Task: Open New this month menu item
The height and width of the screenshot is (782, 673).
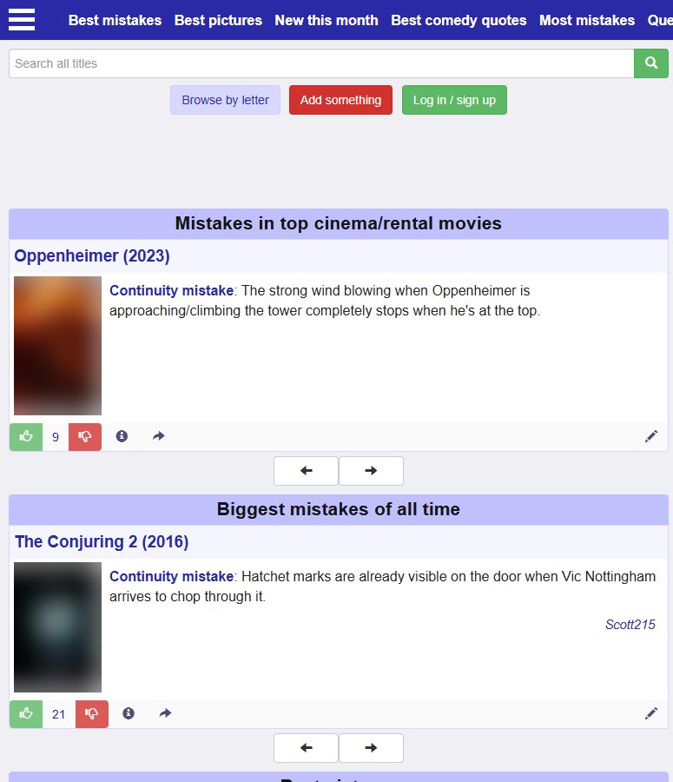Action: tap(327, 21)
